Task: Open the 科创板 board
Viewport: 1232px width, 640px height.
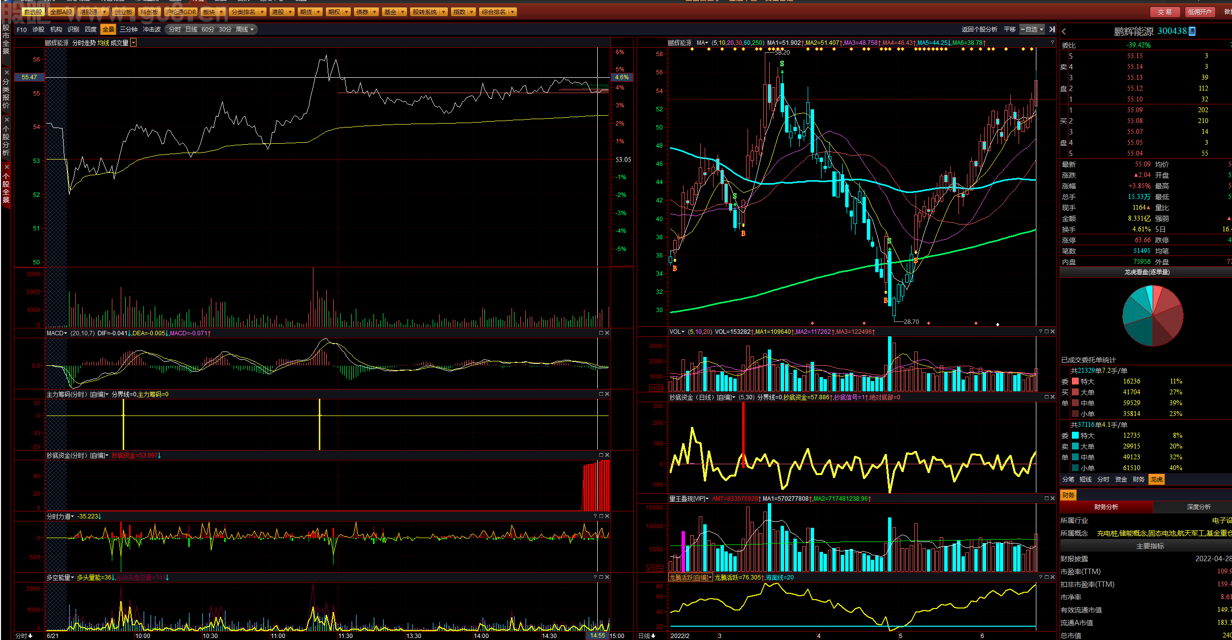Action: pyautogui.click(x=149, y=12)
